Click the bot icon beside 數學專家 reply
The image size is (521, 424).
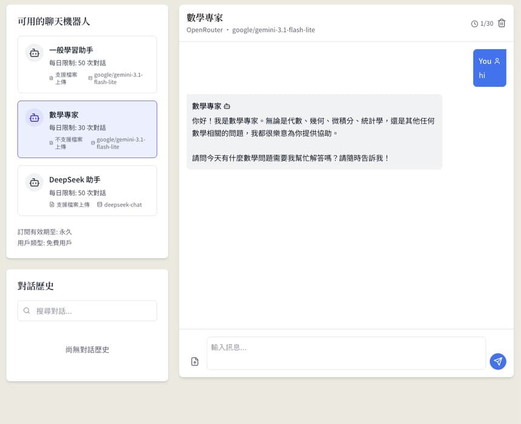(x=227, y=107)
